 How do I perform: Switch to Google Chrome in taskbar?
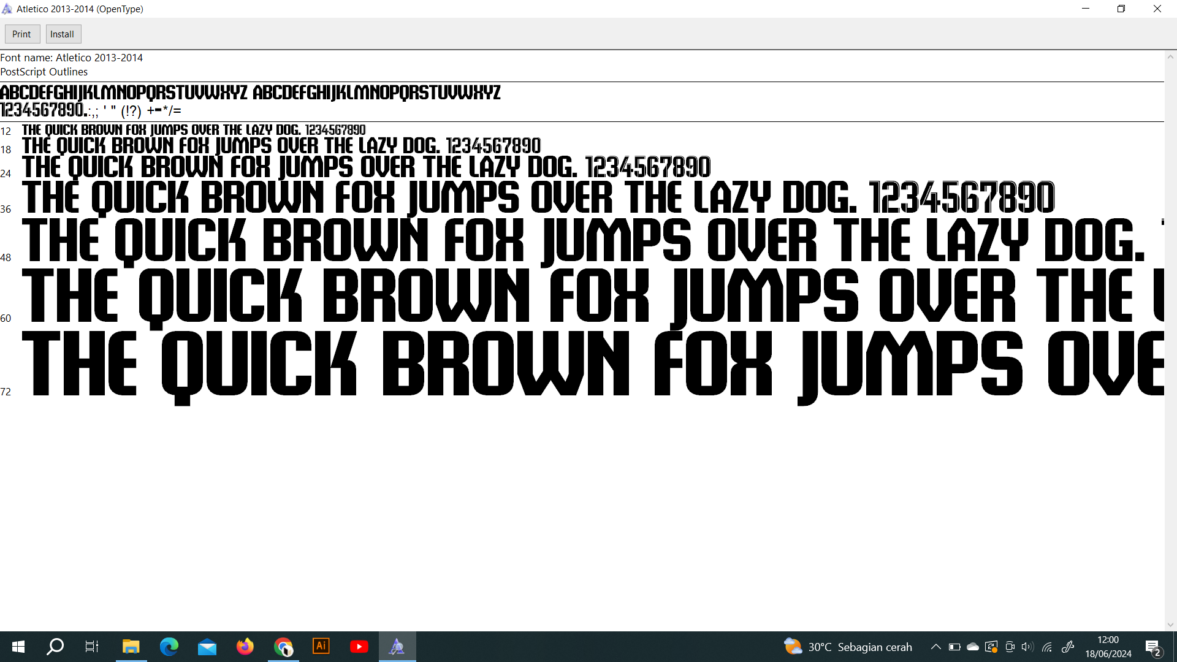(283, 647)
